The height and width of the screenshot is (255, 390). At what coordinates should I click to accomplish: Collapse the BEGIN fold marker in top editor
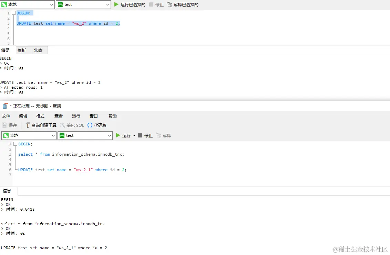pos(14,13)
